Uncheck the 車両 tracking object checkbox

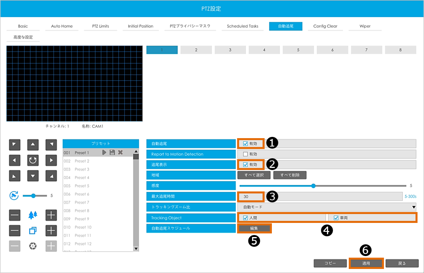(336, 218)
